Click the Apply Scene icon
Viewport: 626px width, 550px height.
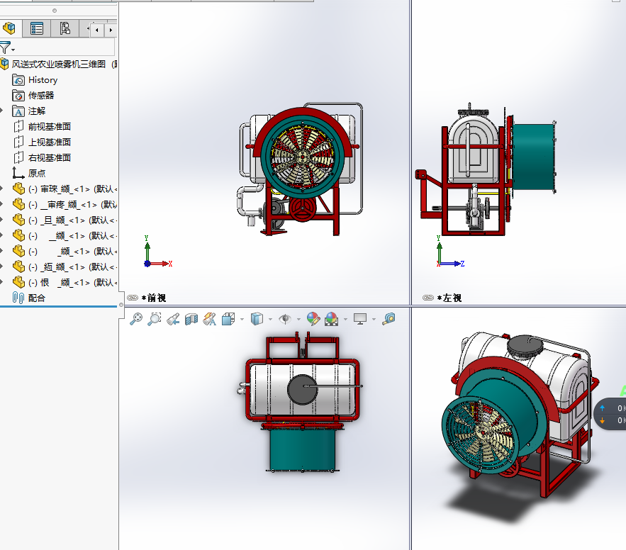click(x=331, y=320)
